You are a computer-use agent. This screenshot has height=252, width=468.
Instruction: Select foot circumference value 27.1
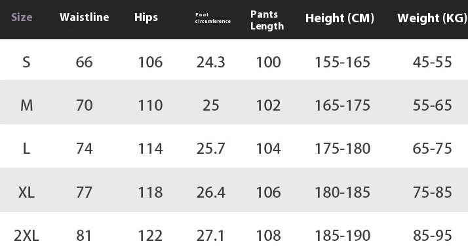[210, 236]
